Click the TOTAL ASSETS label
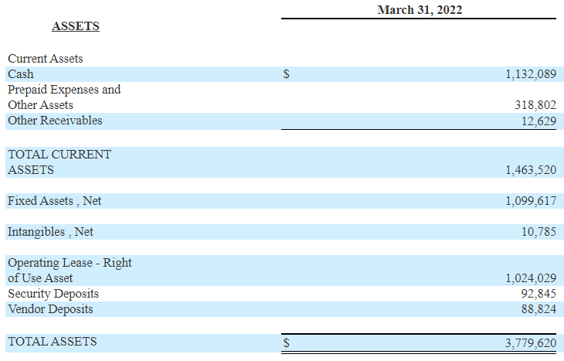 click(53, 341)
